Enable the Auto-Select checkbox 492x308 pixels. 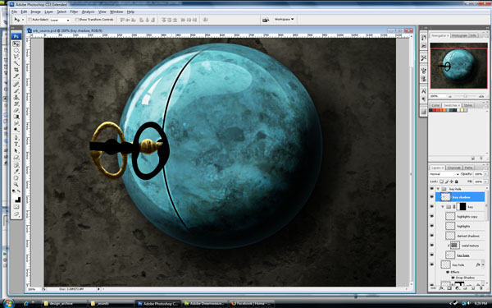tap(30, 20)
